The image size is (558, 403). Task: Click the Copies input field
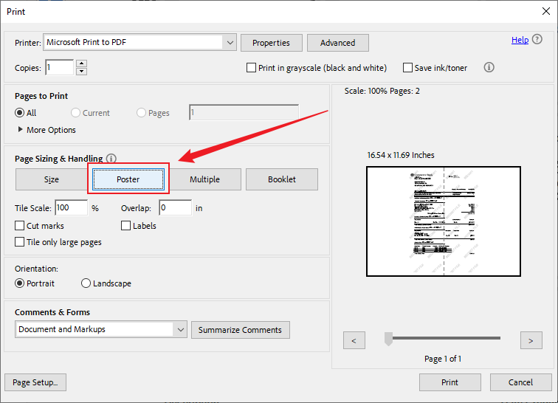click(60, 67)
